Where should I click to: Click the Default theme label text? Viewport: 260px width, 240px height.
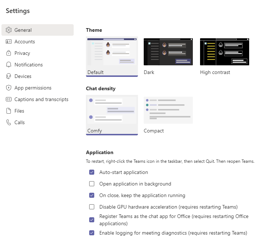[95, 72]
